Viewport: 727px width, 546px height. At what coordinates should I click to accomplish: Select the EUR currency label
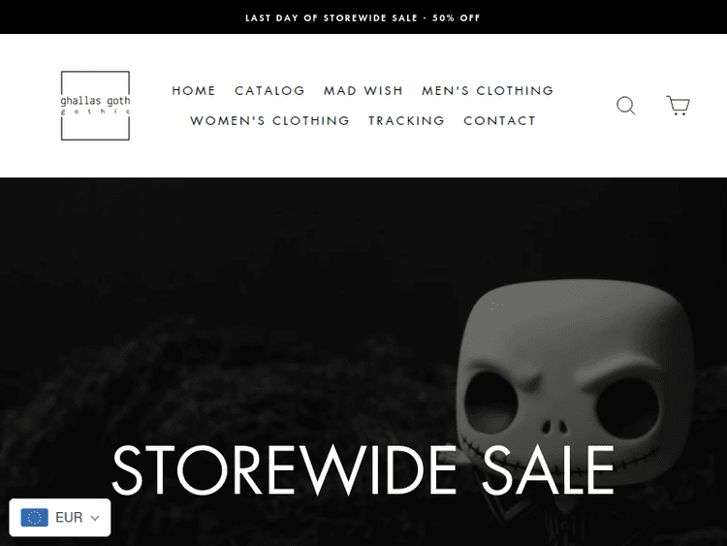(69, 517)
